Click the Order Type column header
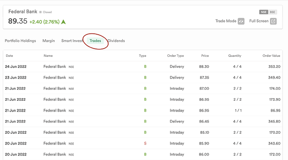Screen dimensions: 288x160 pos(175,56)
